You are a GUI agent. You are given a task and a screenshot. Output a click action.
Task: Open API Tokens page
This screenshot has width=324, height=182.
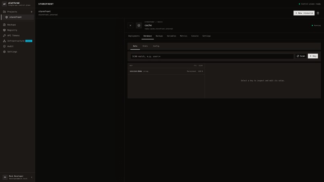coord(18,35)
